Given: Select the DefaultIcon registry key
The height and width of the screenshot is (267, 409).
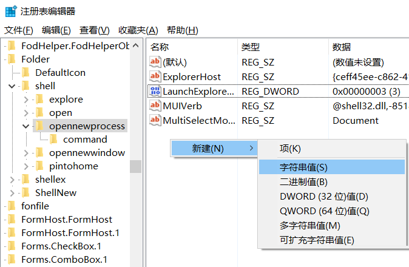Looking at the screenshot, I should [60, 73].
